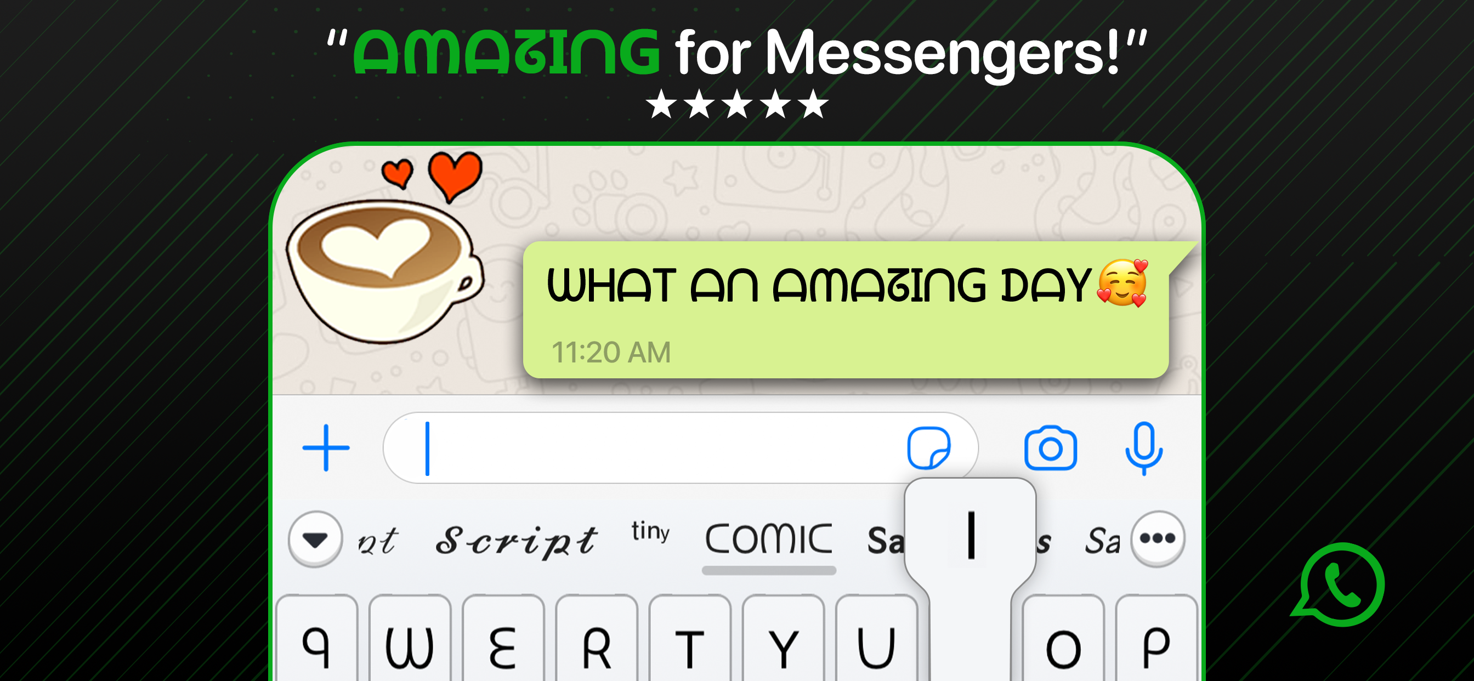Open the camera icon
Image resolution: width=1474 pixels, height=681 pixels.
1050,448
